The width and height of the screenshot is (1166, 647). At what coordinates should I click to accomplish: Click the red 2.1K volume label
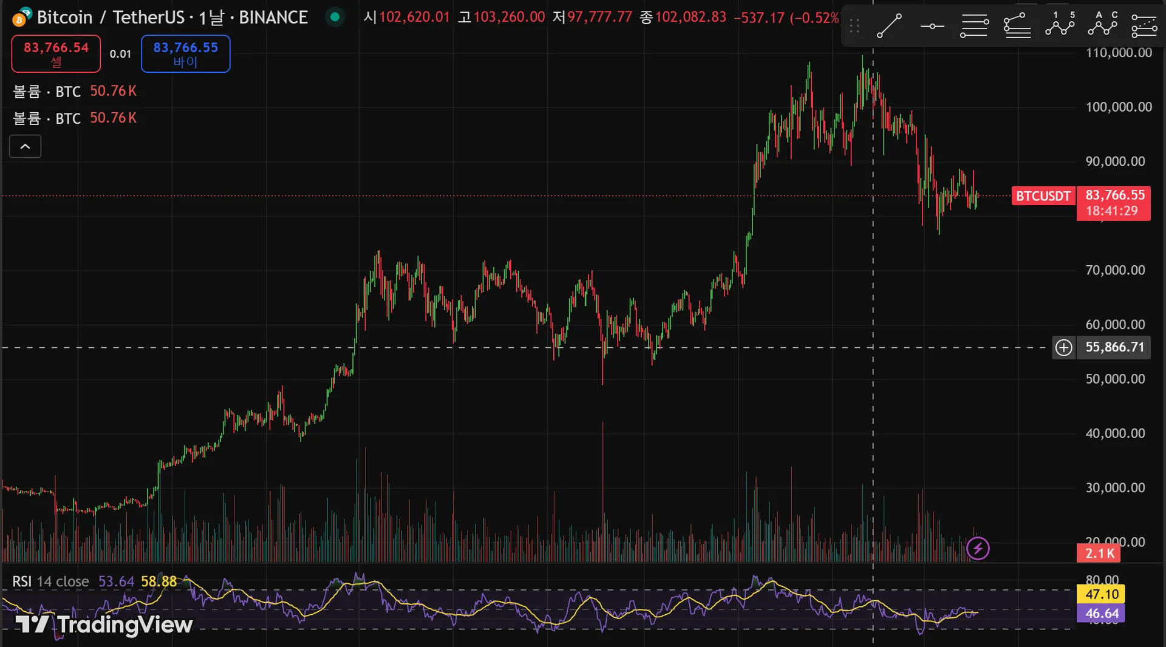point(1099,554)
